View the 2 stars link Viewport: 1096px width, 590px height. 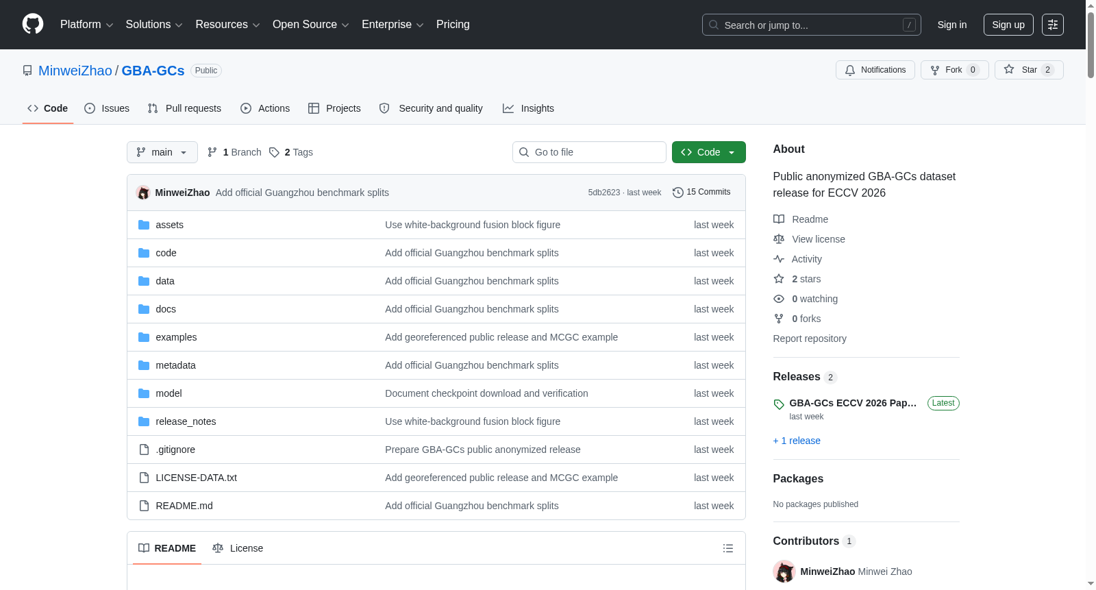click(x=797, y=279)
